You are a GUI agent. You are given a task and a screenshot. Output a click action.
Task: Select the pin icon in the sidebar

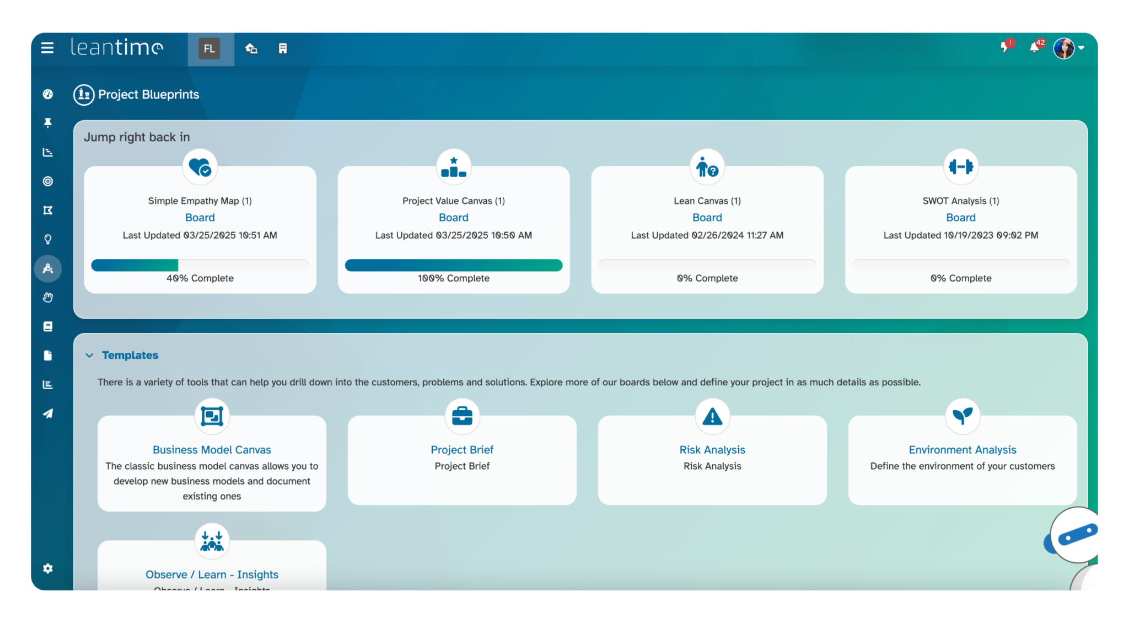pyautogui.click(x=48, y=123)
